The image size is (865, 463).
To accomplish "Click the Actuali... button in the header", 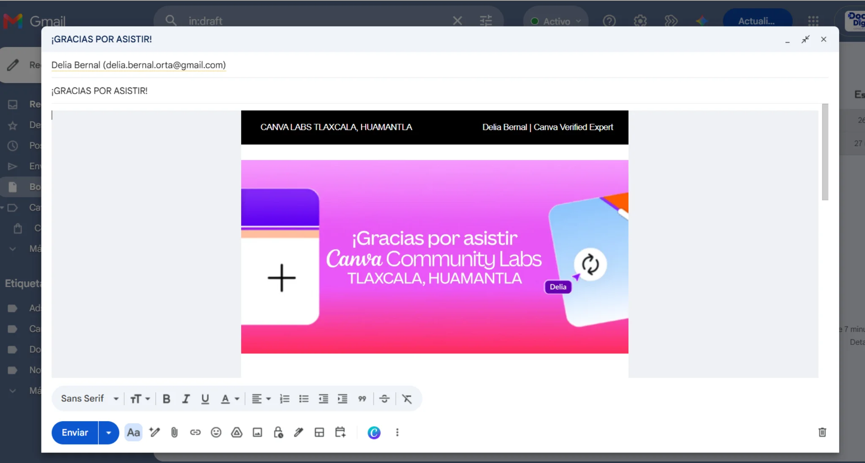I will coord(757,21).
